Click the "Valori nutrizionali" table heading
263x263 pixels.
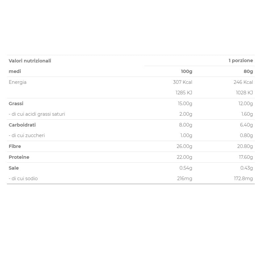(x=30, y=61)
